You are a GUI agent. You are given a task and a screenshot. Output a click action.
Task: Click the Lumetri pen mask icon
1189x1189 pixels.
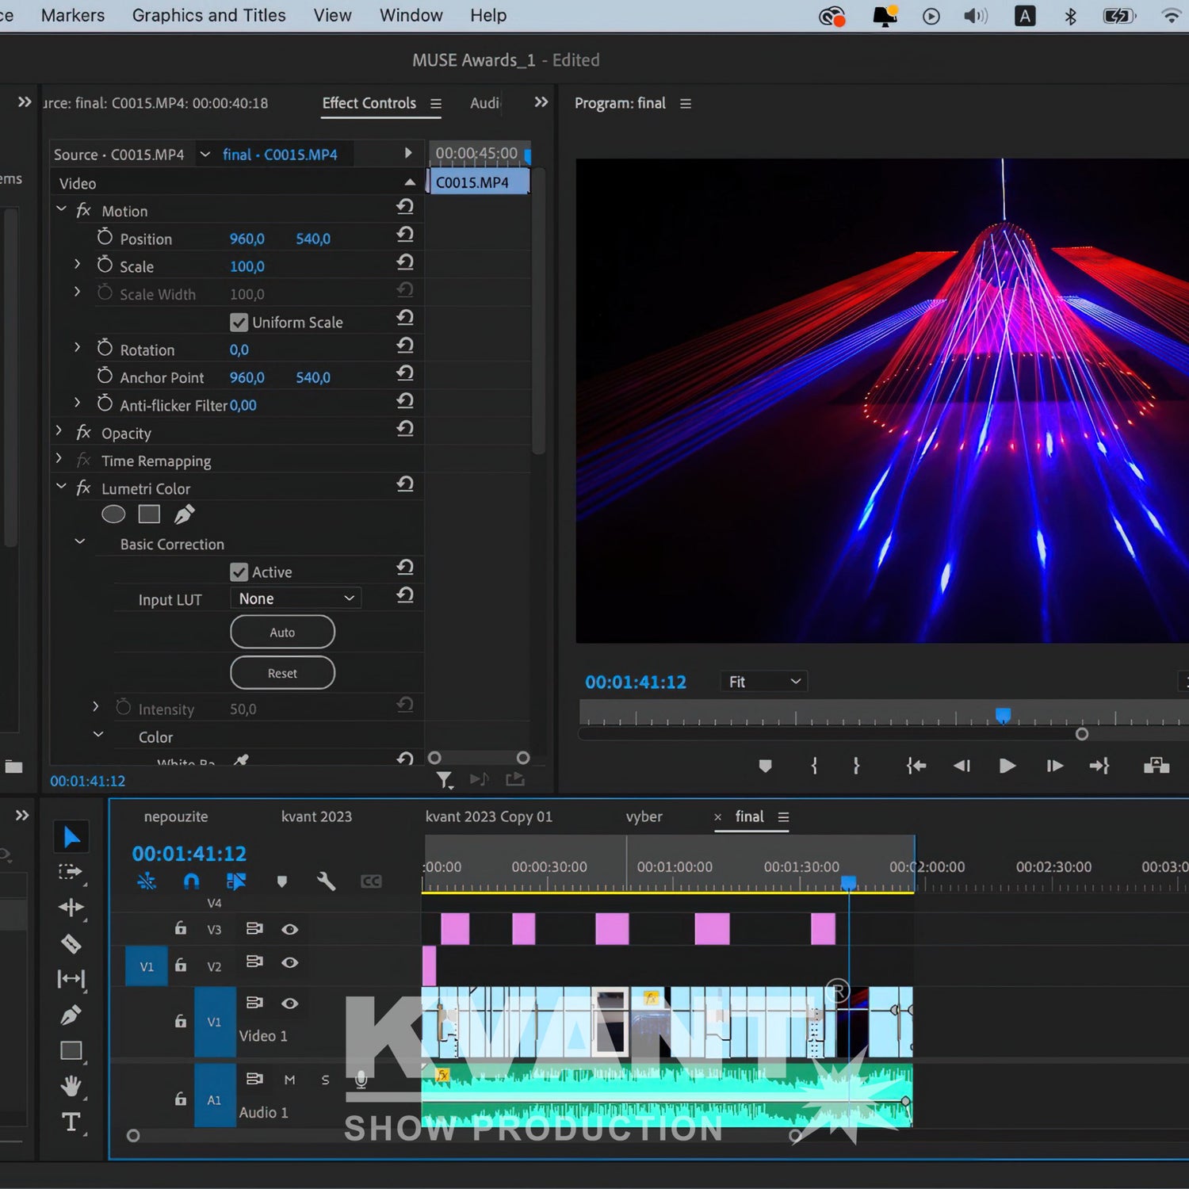[184, 514]
